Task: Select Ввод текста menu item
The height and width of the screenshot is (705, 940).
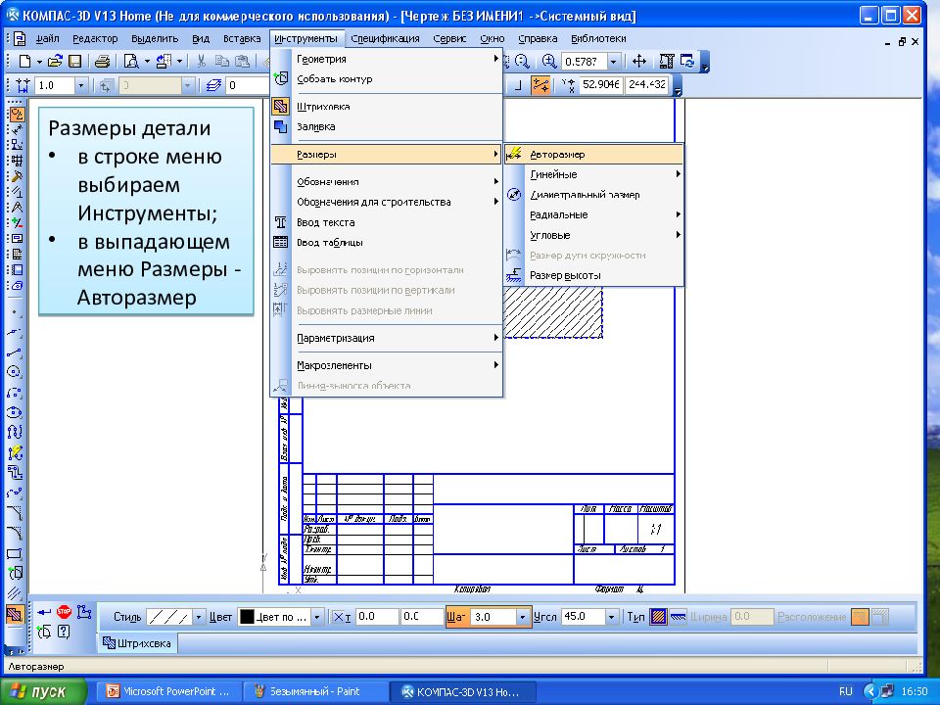Action: tap(386, 222)
